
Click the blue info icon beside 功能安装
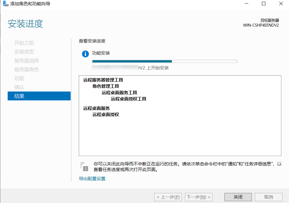coord(85,54)
